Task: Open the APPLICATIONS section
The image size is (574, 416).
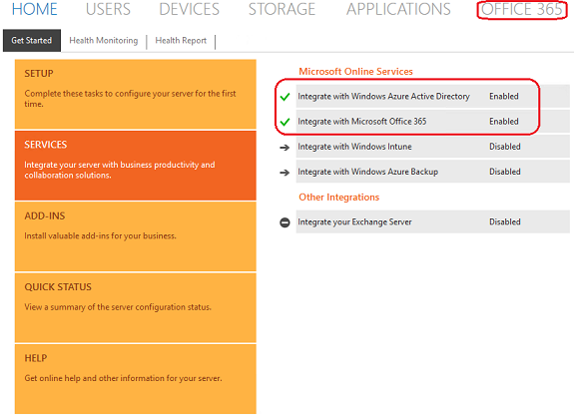Action: point(398,9)
